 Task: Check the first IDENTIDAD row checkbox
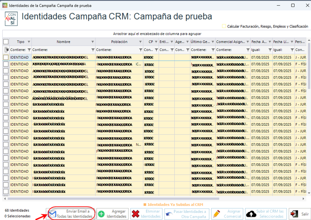[6, 58]
